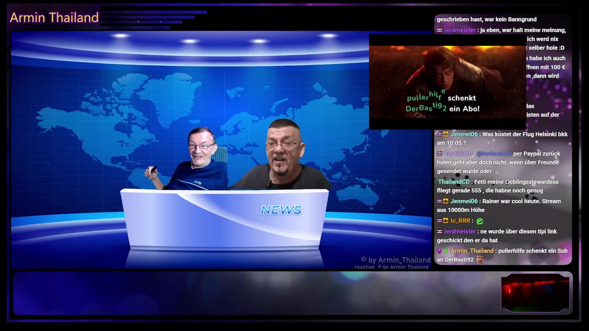Click flag badge on lerdmeister's tipi link message

[439, 232]
